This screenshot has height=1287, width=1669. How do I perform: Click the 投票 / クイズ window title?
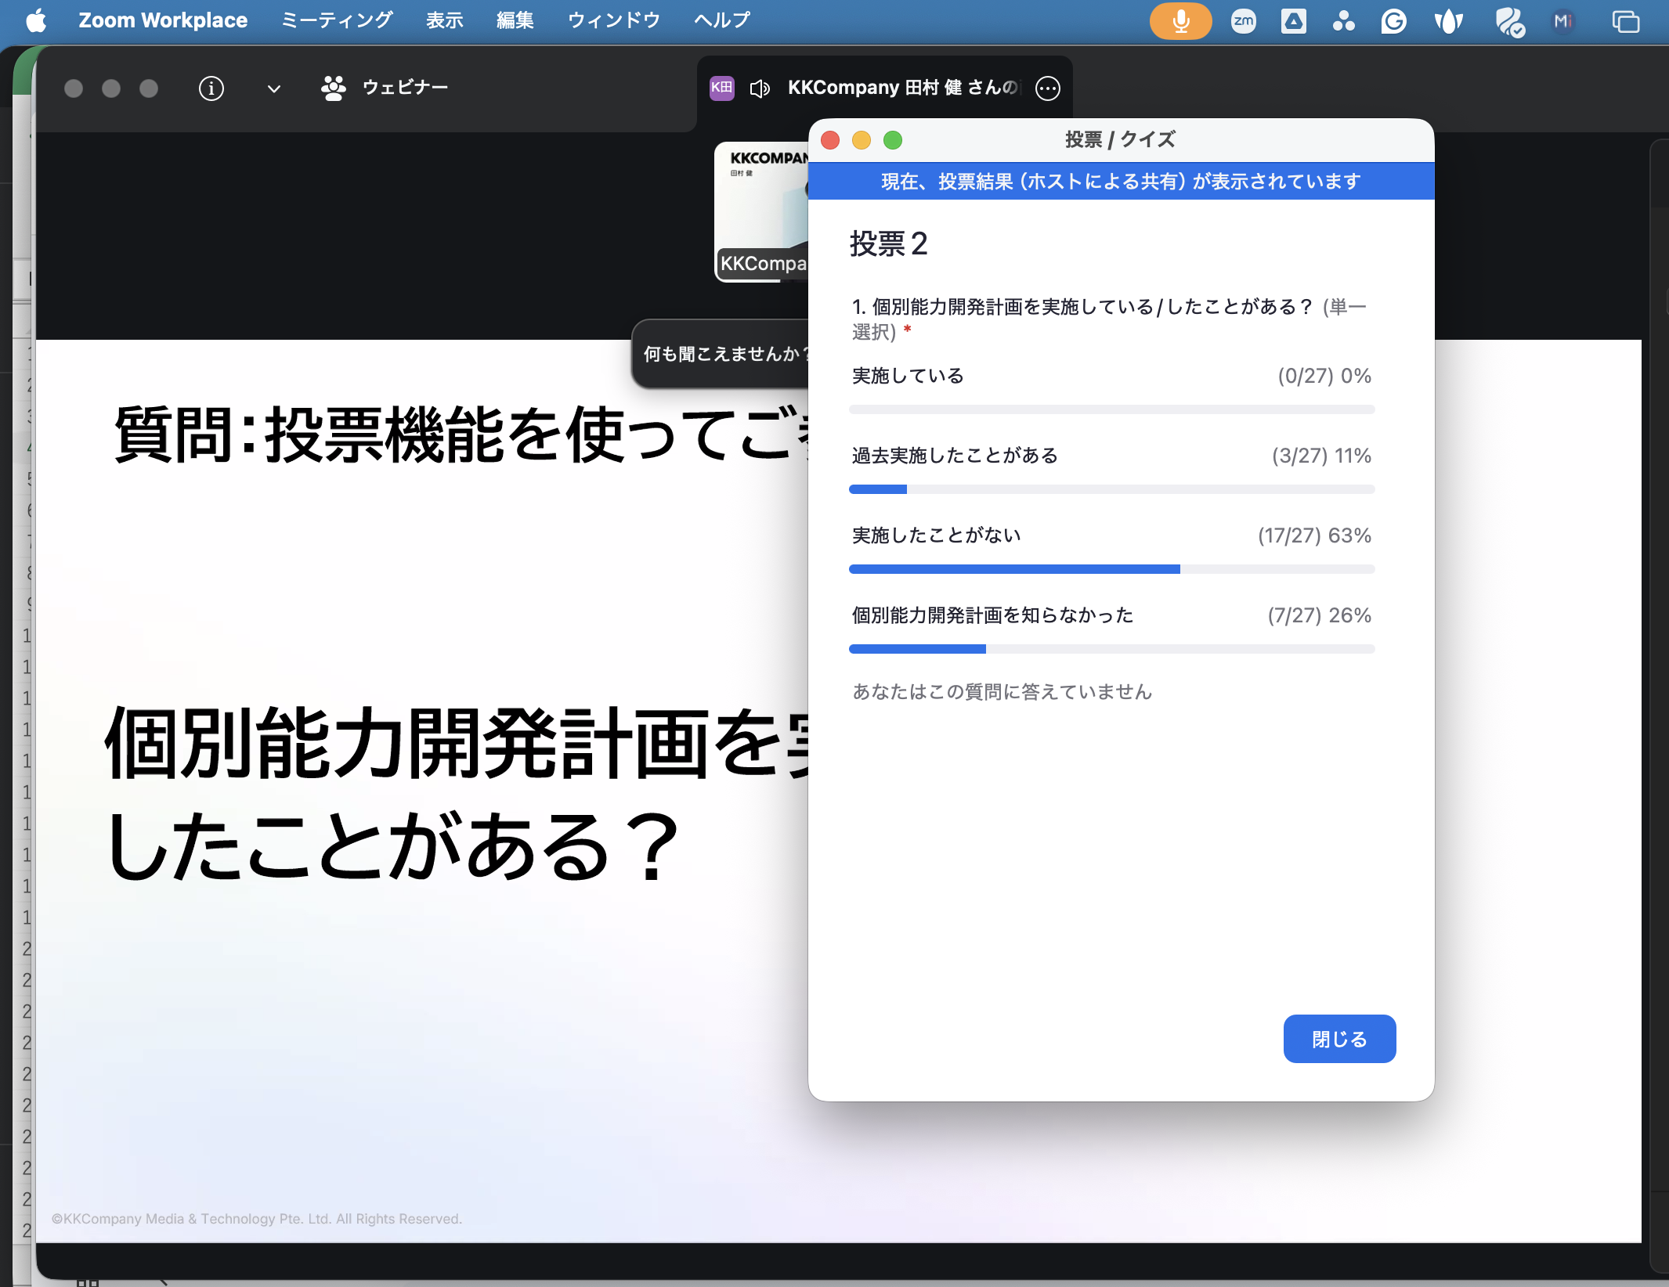(1120, 140)
